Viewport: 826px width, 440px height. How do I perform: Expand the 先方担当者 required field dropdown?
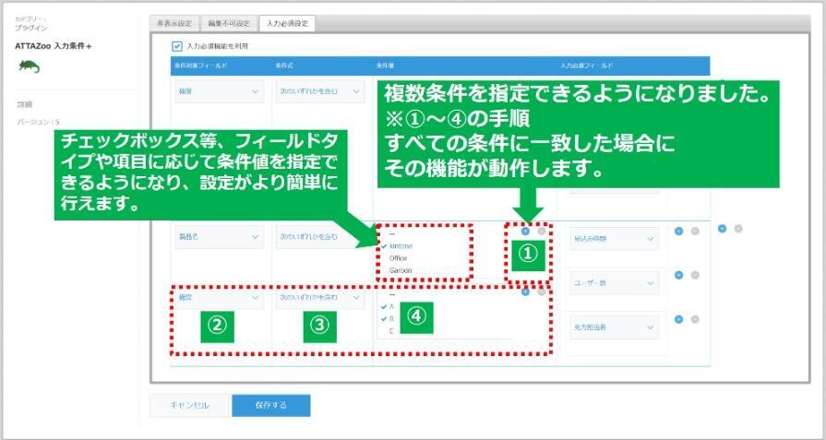[x=614, y=327]
